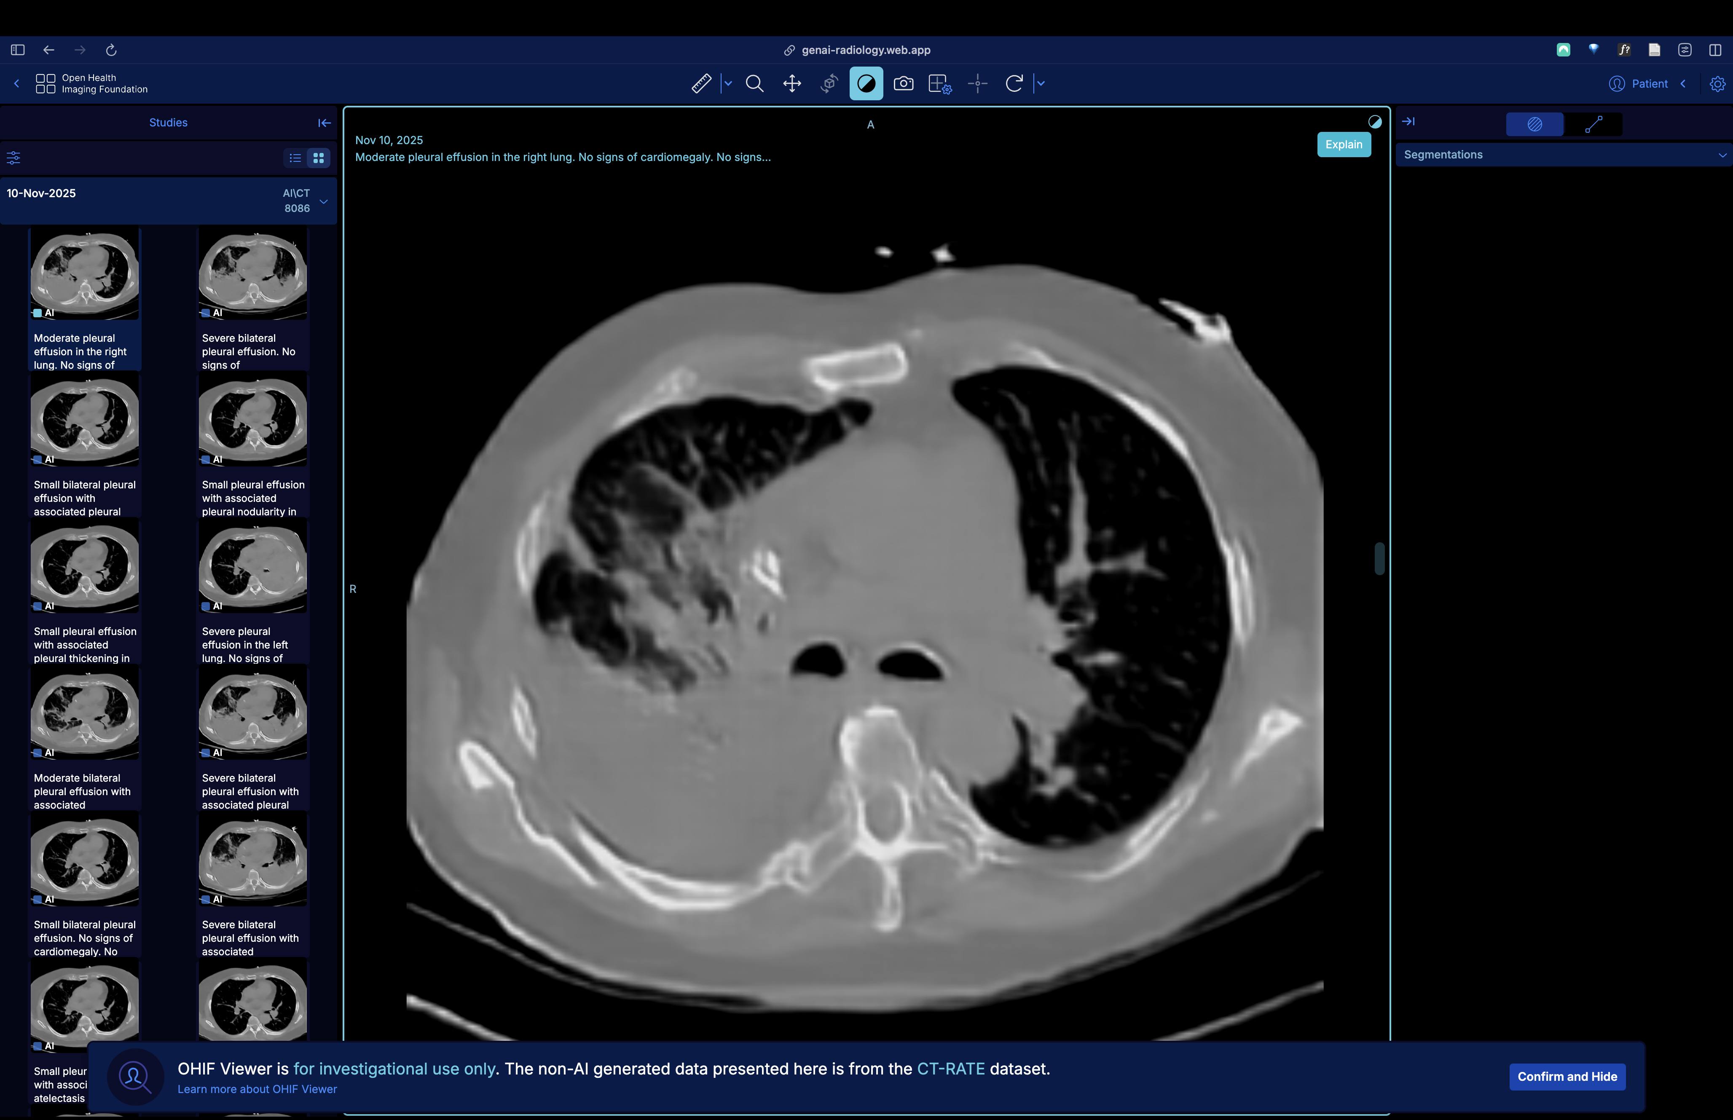Open Small bilateral pleural effusion with associated pleural thumbnail
1733x1120 pixels.
pyautogui.click(x=85, y=421)
